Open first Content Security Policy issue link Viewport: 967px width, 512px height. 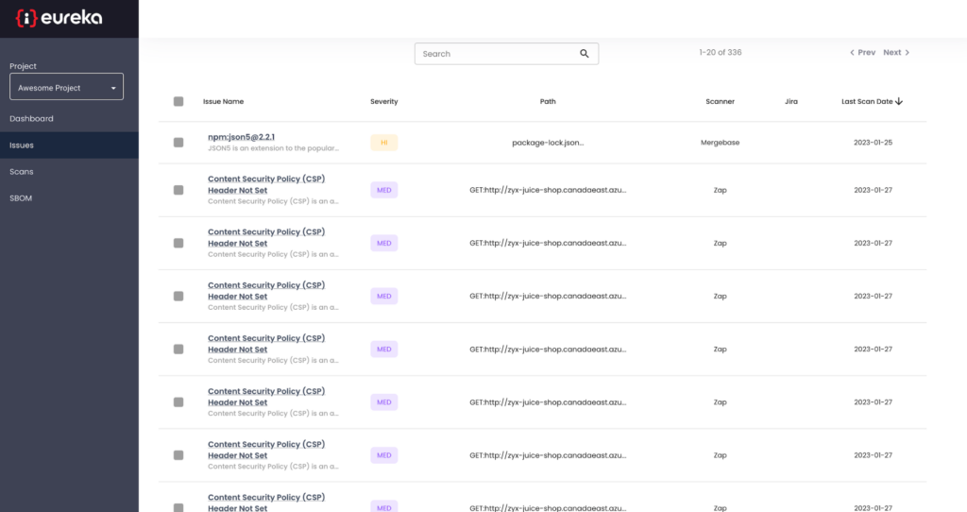coord(266,184)
